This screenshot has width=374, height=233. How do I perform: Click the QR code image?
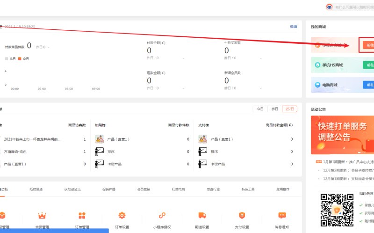click(x=337, y=210)
